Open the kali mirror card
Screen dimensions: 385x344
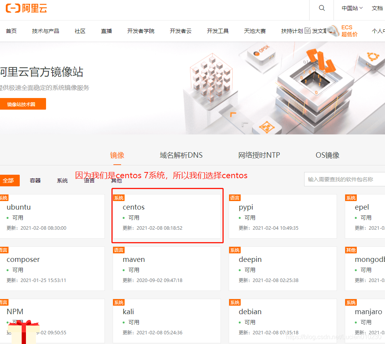167,321
